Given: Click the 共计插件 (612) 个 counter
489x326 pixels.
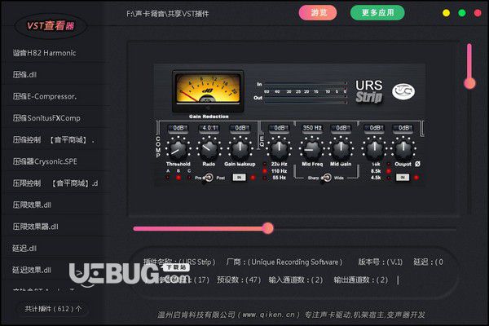Looking at the screenshot, I should [52, 309].
